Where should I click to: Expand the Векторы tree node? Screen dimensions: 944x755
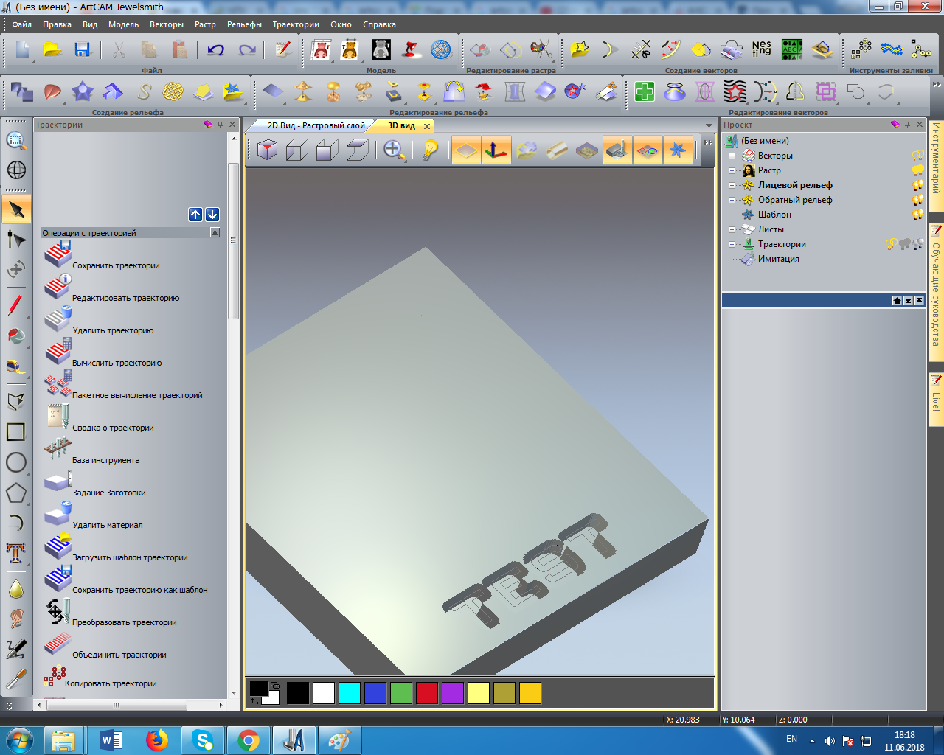(732, 156)
